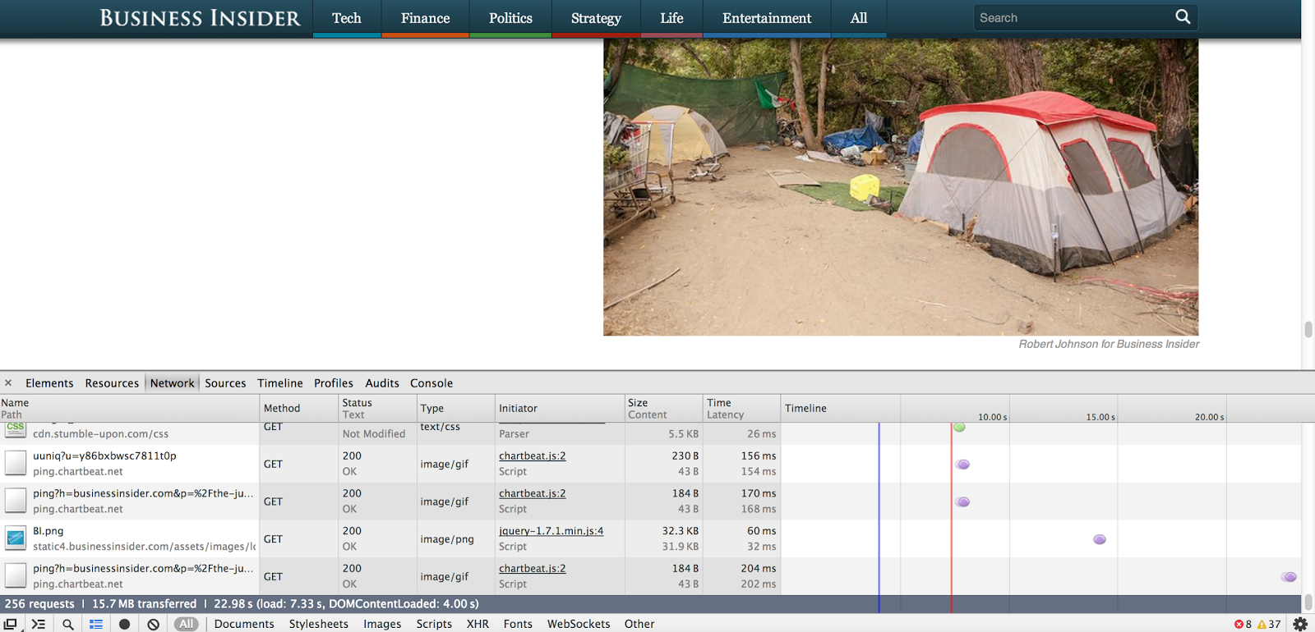The width and height of the screenshot is (1315, 632).
Task: Open Life section in site navigation
Action: click(x=671, y=18)
